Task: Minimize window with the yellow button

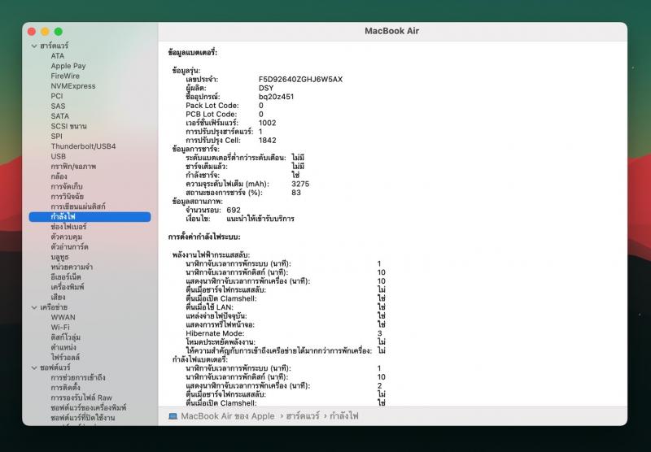Action: pyautogui.click(x=45, y=31)
